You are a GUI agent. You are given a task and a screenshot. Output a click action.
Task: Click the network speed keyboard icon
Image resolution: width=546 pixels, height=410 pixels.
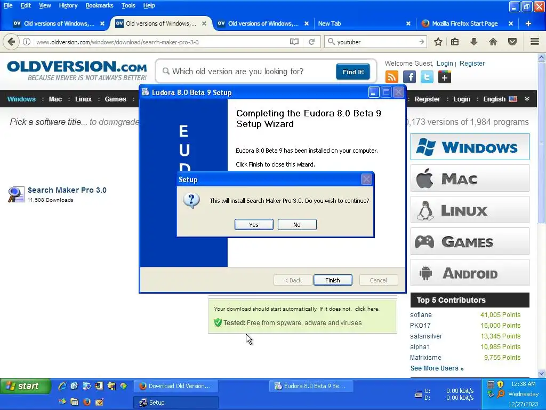tap(419, 395)
